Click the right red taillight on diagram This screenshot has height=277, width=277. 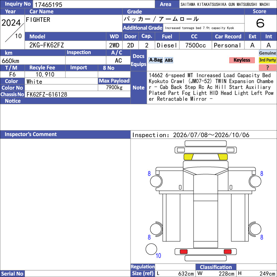pos(227,251)
